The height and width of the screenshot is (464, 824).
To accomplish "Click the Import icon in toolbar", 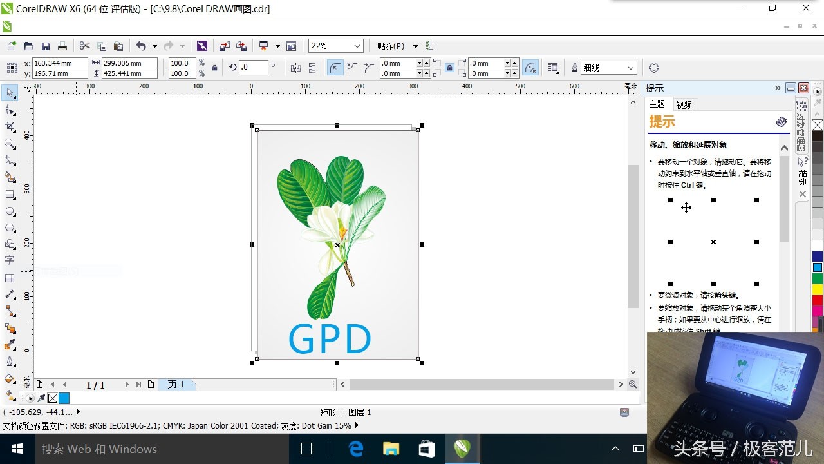I will [x=224, y=46].
